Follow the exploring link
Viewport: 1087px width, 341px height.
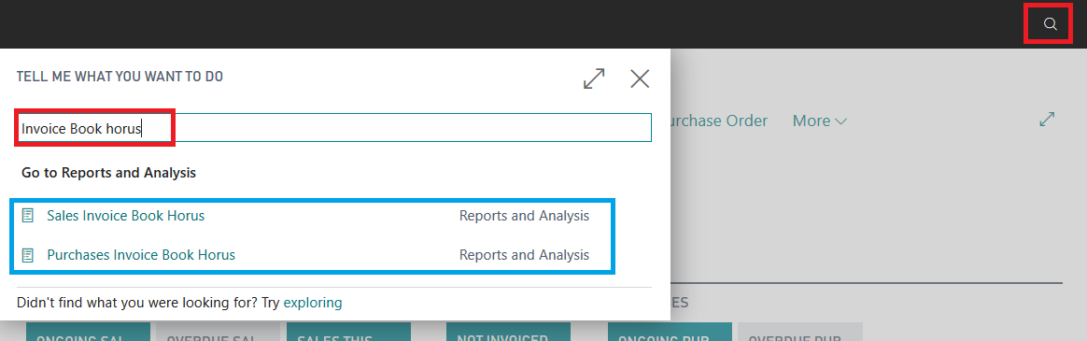313,303
